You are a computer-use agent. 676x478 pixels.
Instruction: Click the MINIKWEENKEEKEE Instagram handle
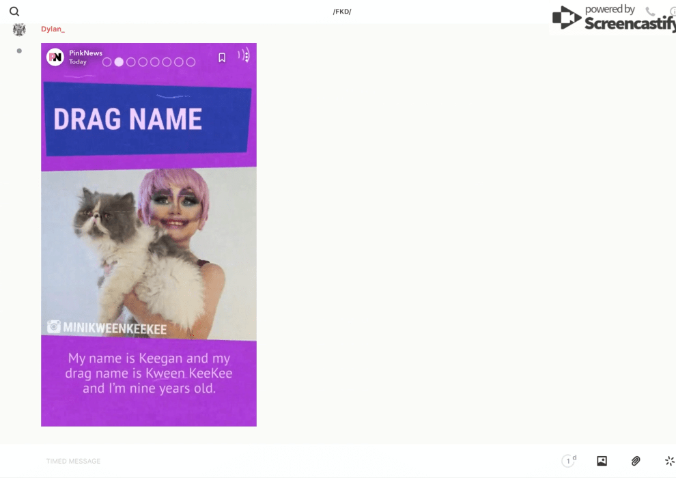(x=115, y=328)
